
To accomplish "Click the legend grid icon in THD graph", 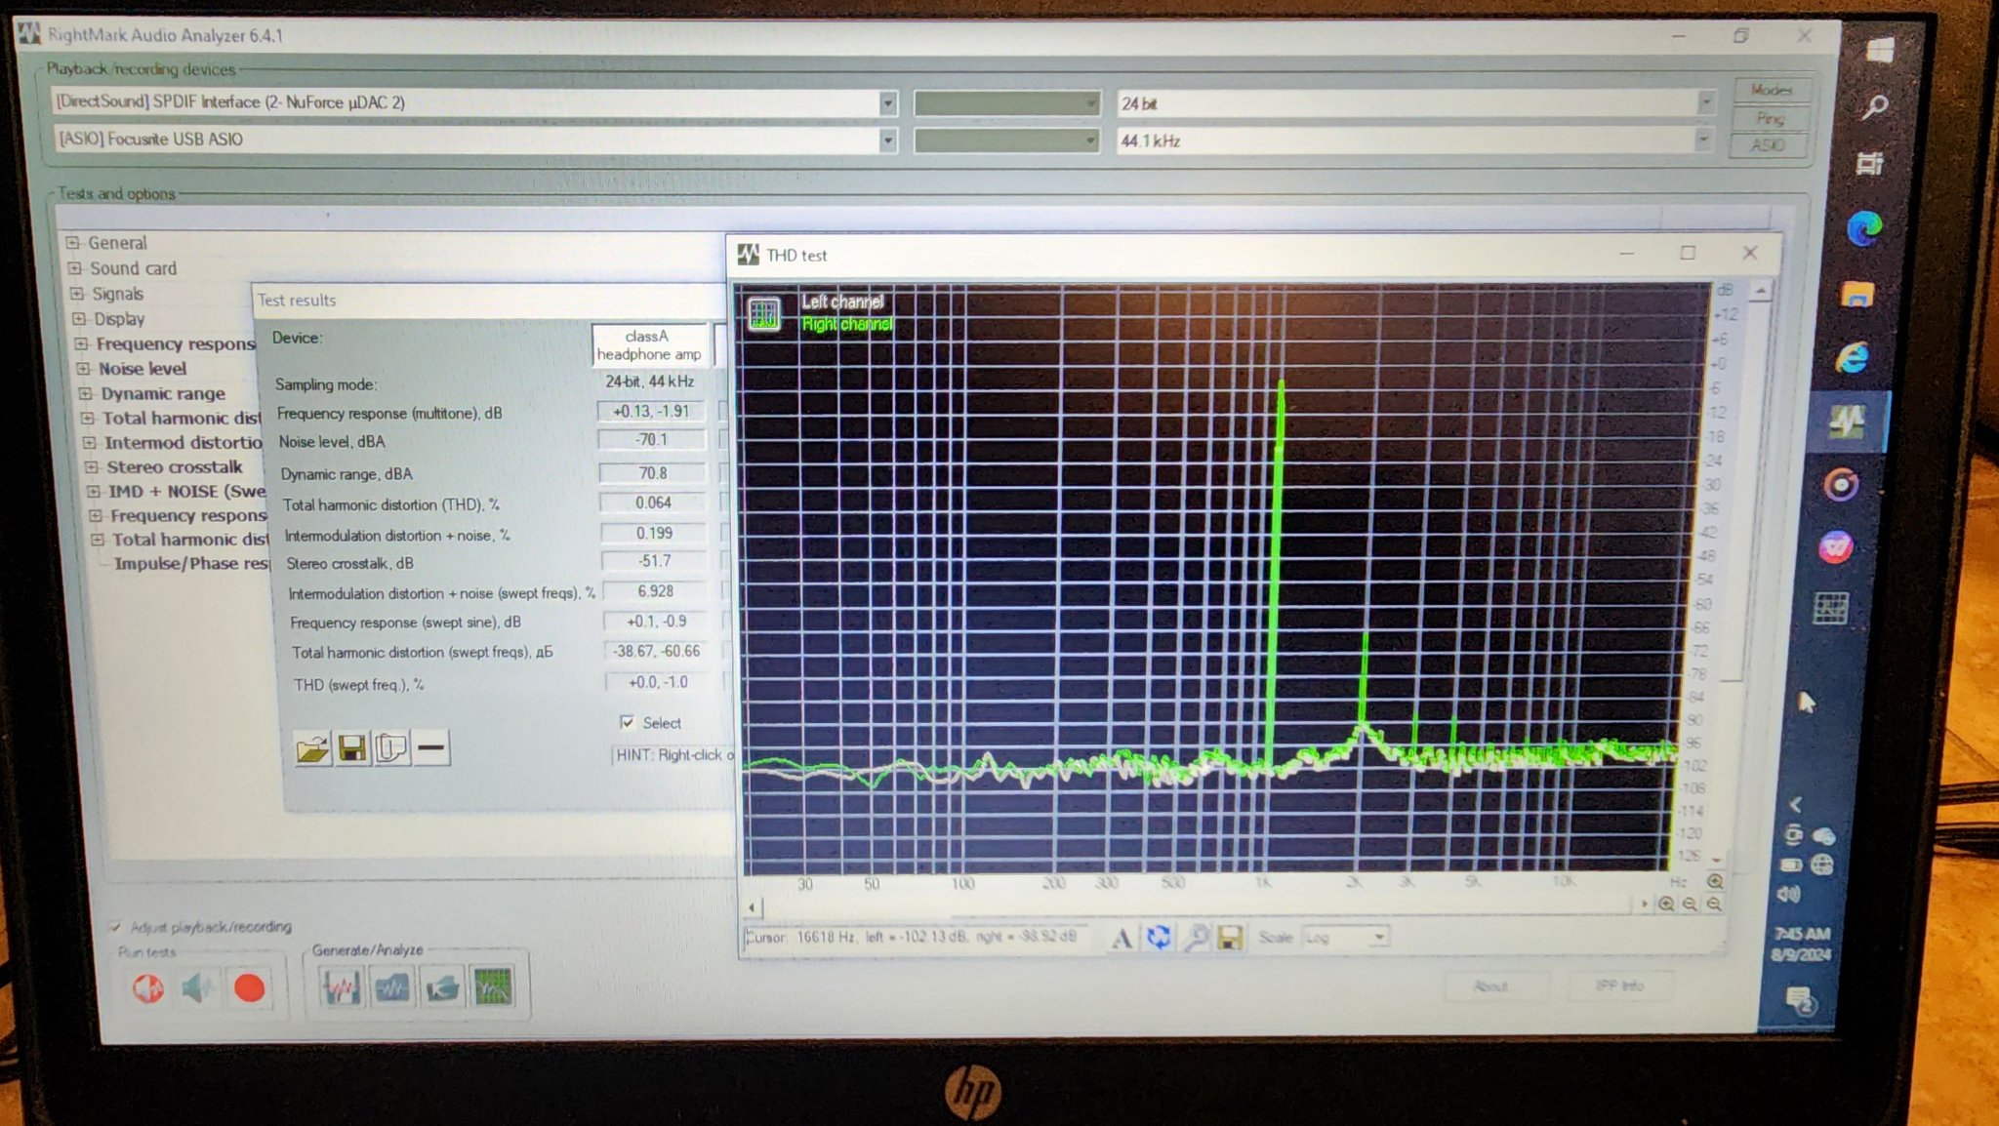I will pyautogui.click(x=764, y=314).
